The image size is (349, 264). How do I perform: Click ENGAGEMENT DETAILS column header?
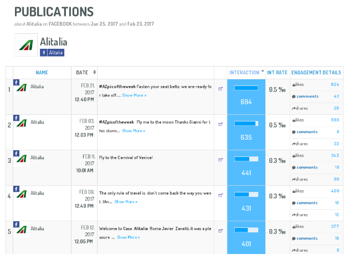click(316, 73)
